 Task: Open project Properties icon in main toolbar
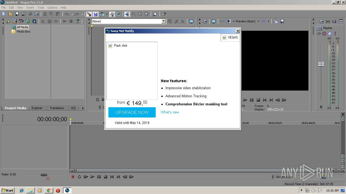[x=36, y=14]
